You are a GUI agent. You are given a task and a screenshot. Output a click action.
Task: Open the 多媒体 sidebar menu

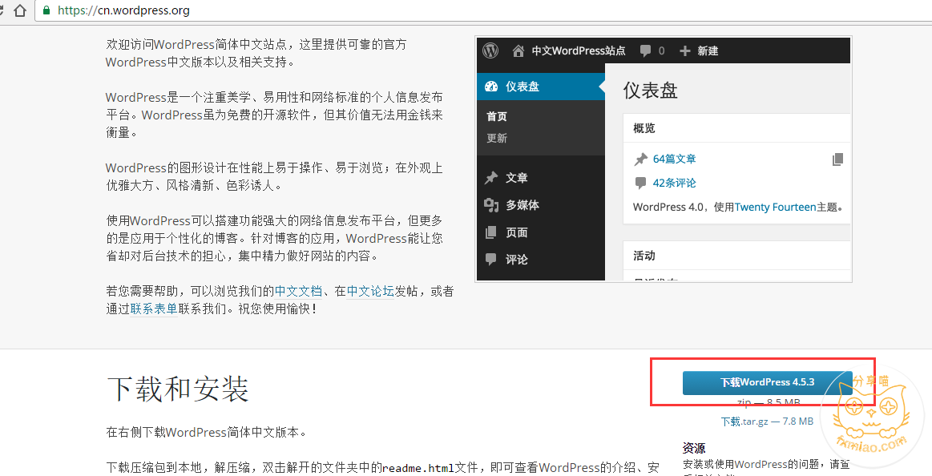(522, 205)
